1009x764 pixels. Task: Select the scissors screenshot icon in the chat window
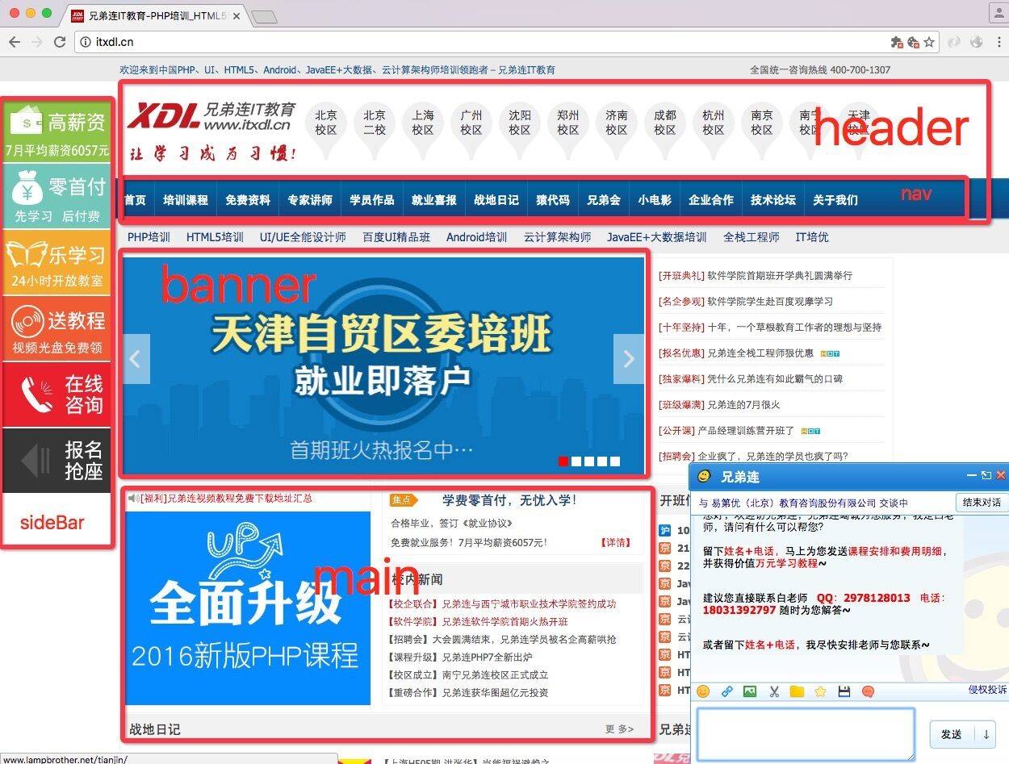click(x=773, y=691)
